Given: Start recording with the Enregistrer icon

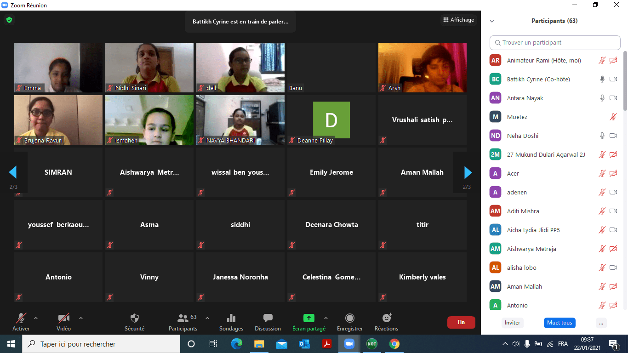Looking at the screenshot, I should (x=349, y=319).
